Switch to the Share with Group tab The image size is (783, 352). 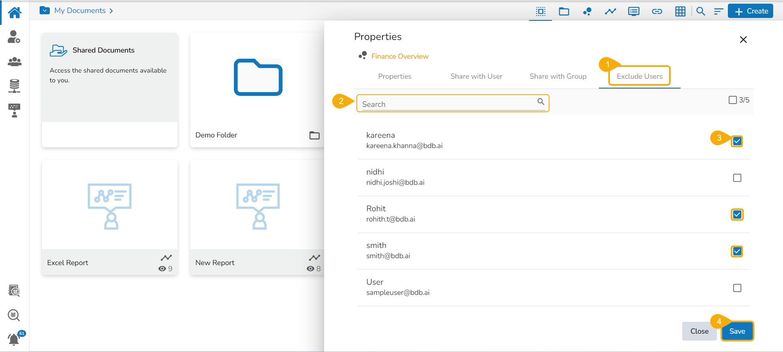[x=558, y=76]
